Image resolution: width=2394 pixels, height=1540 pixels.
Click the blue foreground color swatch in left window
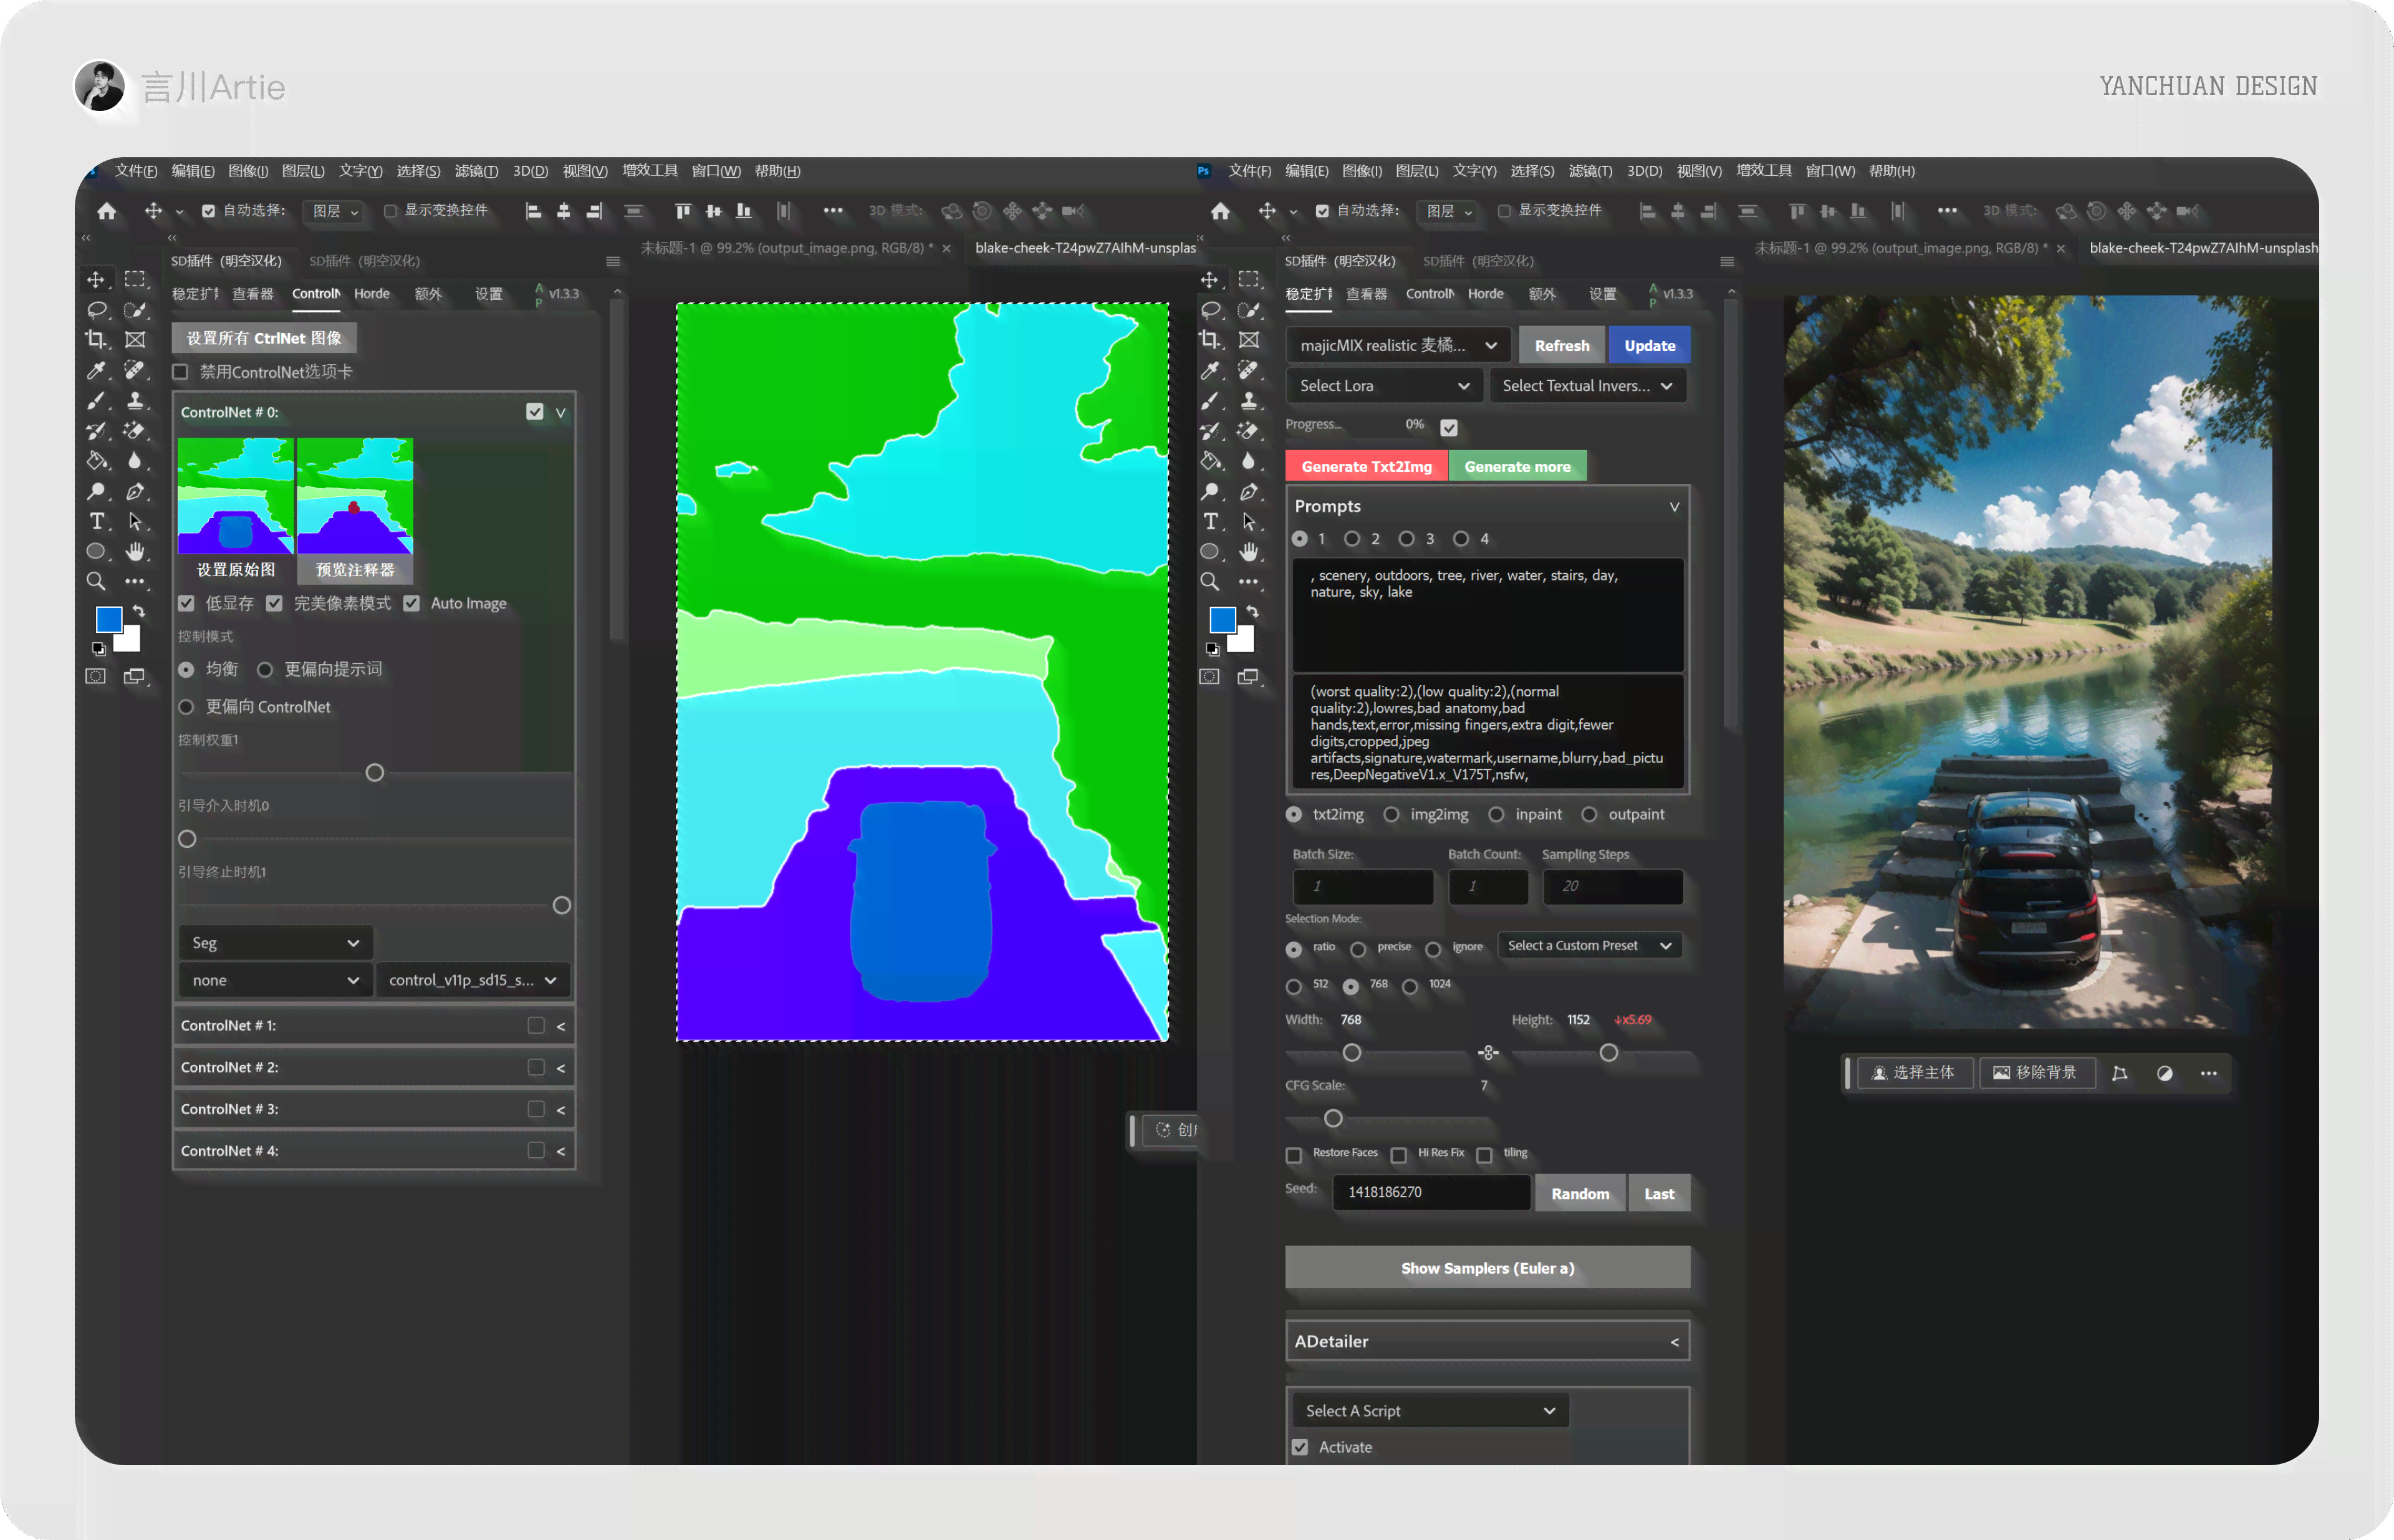click(x=108, y=620)
